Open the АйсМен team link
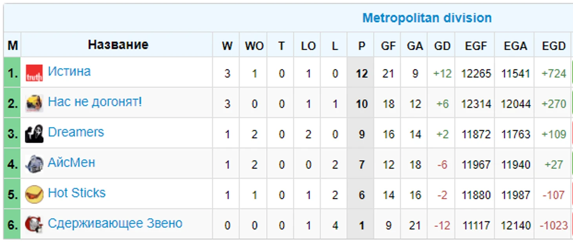Screen dimensions: 573x242 click(x=71, y=162)
